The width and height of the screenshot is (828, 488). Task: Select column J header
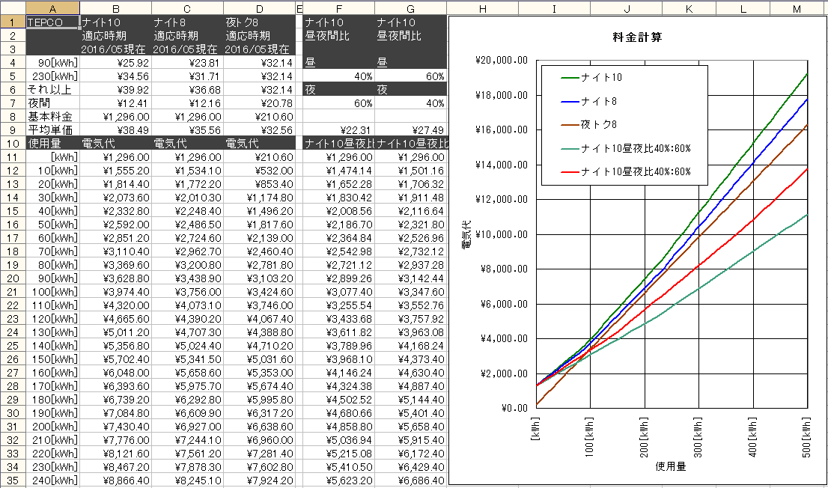(627, 8)
